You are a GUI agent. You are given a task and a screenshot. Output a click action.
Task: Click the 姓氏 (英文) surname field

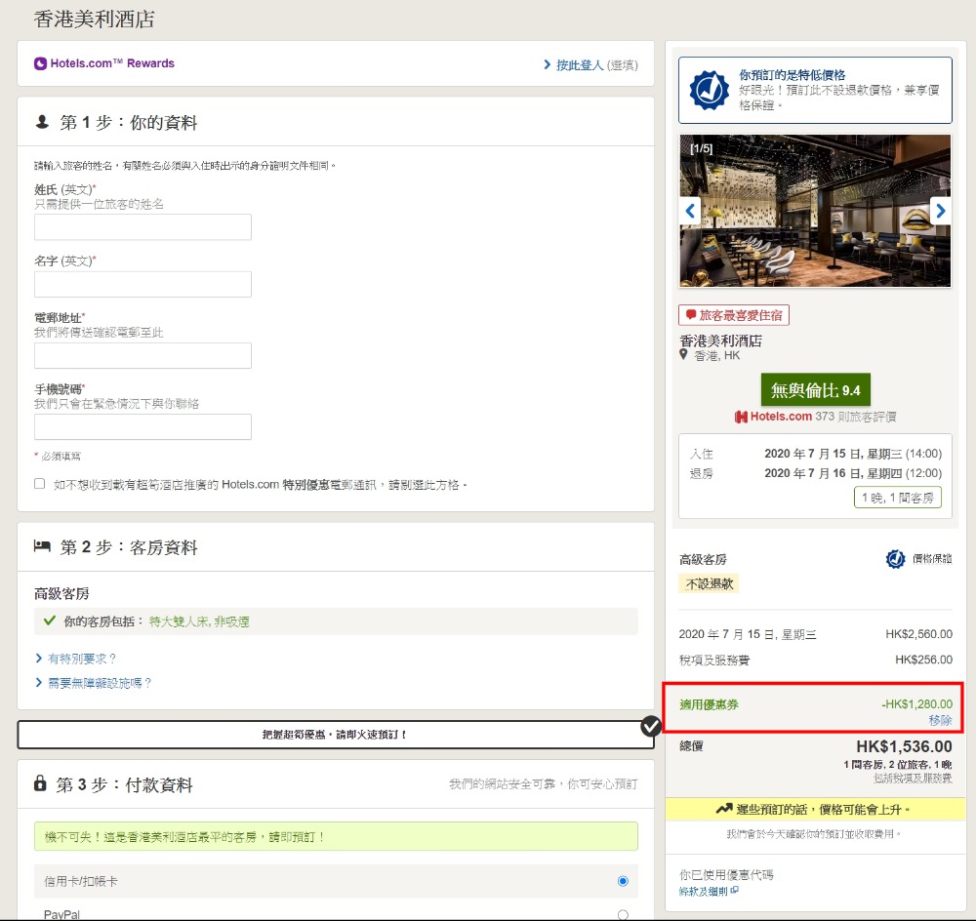click(142, 227)
